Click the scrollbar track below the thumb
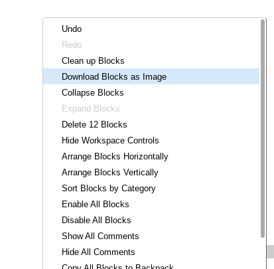The height and width of the screenshot is (269, 274). point(263,254)
